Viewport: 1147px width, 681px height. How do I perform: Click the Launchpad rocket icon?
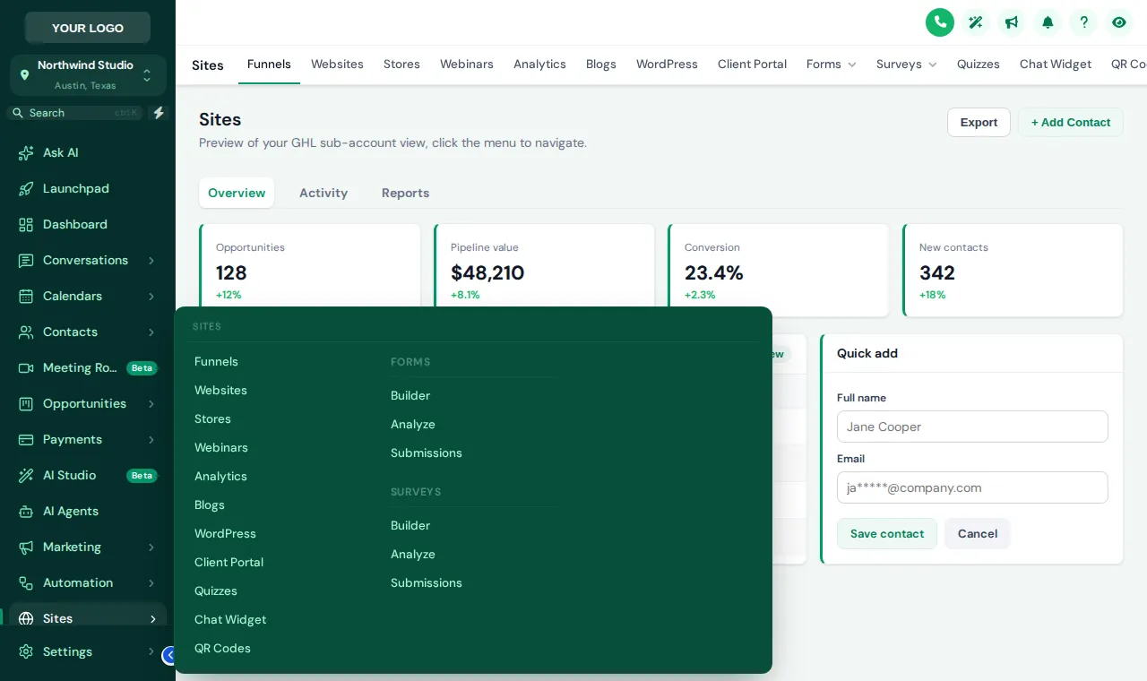point(26,189)
